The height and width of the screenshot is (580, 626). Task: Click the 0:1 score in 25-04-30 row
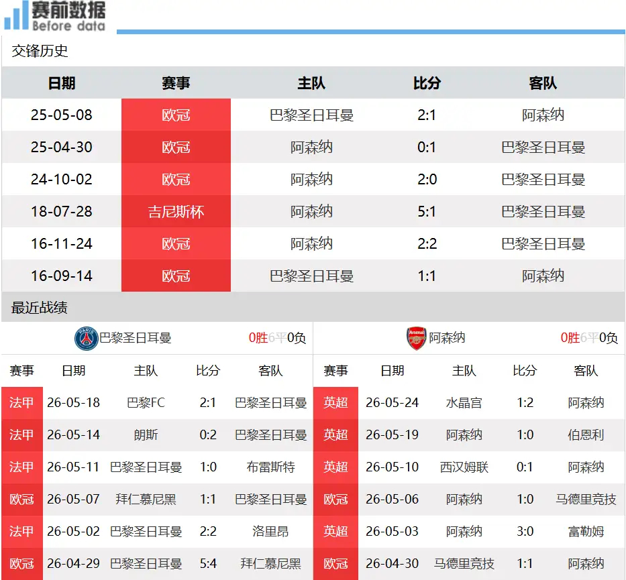click(427, 148)
